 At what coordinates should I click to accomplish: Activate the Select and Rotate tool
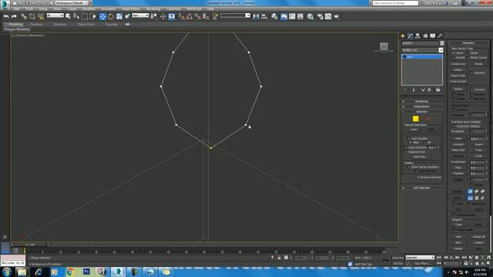[111, 16]
